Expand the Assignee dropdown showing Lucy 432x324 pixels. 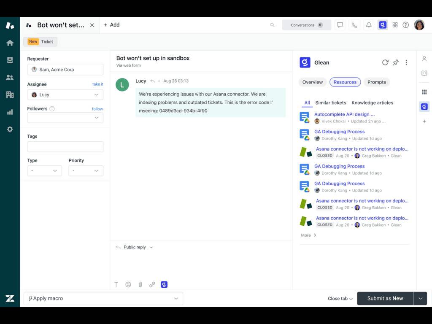[x=65, y=95]
